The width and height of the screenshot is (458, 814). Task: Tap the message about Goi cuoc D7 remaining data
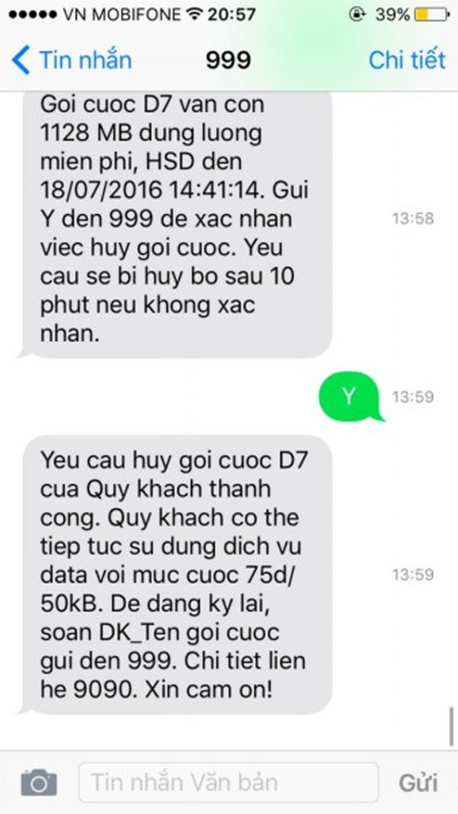tap(175, 224)
